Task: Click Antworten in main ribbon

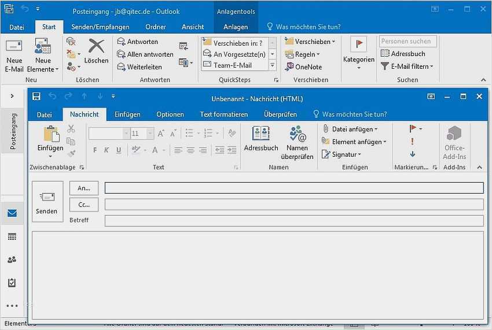Action: [x=137, y=42]
